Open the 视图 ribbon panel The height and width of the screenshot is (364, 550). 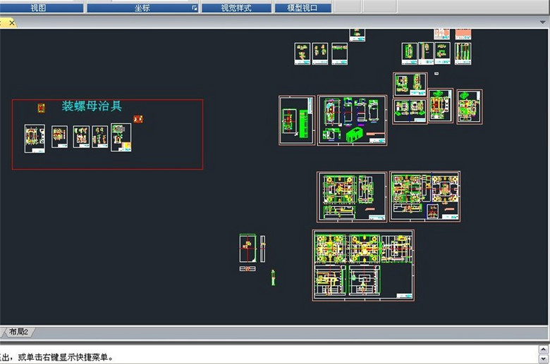coord(39,8)
